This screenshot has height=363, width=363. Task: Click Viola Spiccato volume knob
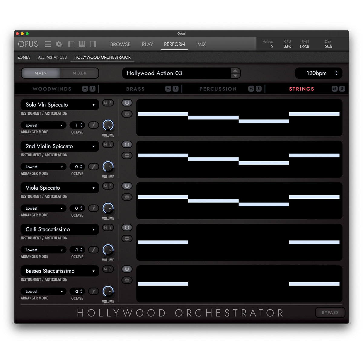pyautogui.click(x=108, y=208)
